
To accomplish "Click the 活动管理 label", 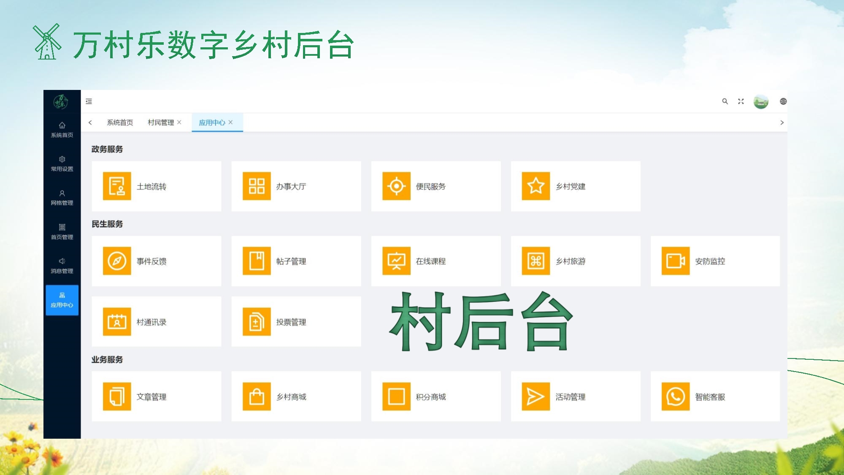I will (571, 397).
